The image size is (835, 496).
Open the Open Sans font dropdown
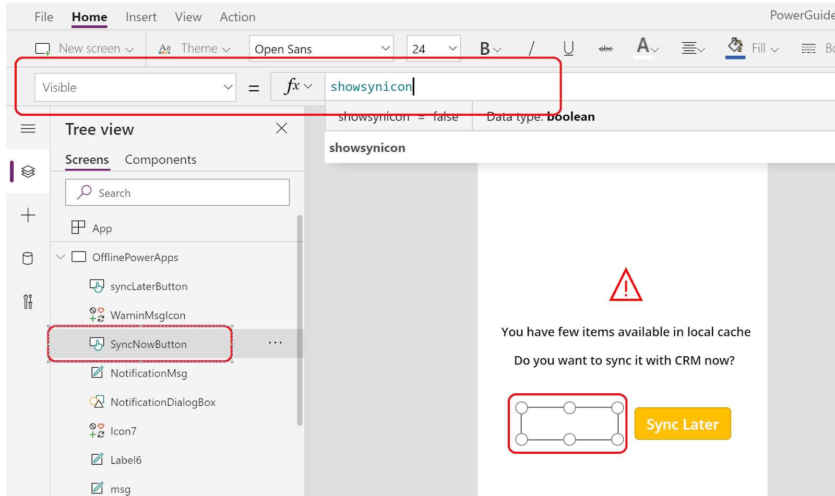385,48
